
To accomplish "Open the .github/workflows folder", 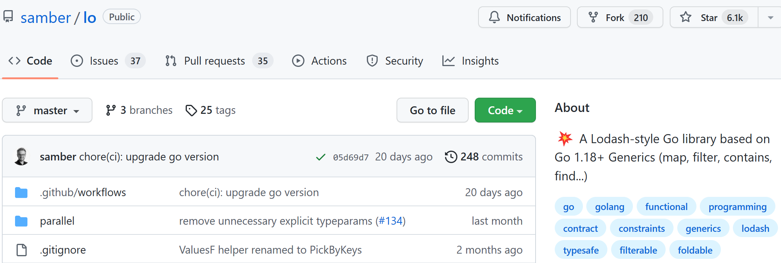I will pyautogui.click(x=83, y=192).
